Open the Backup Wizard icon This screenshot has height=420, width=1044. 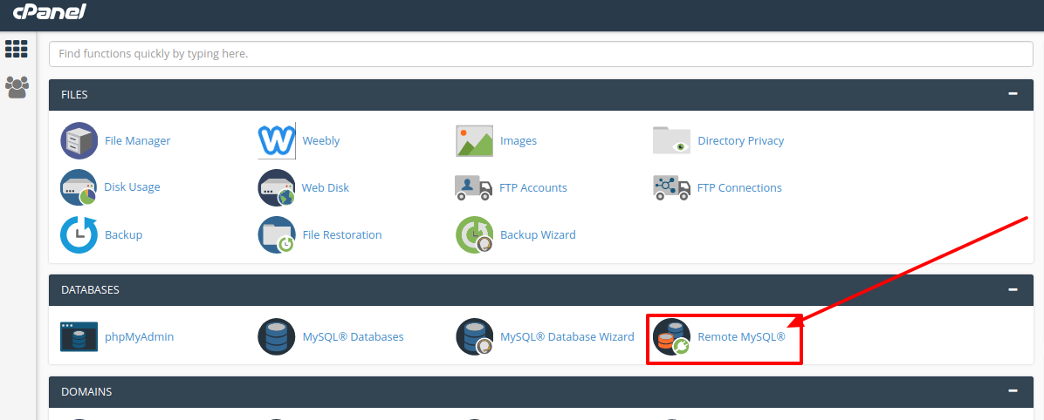474,234
